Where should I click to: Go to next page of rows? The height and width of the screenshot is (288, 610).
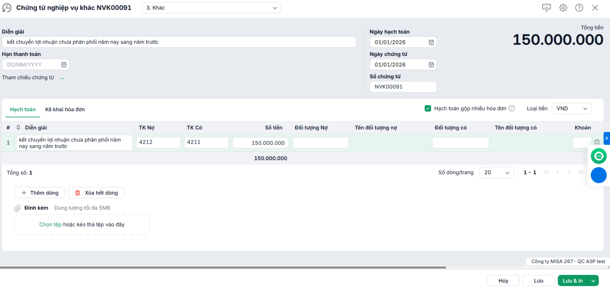click(x=570, y=173)
